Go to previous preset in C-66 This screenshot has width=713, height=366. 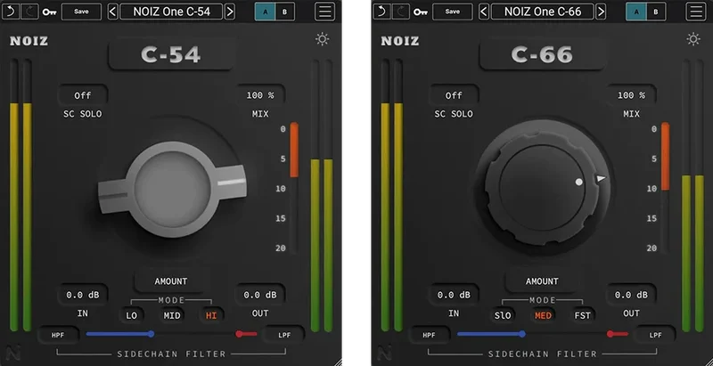click(x=484, y=12)
